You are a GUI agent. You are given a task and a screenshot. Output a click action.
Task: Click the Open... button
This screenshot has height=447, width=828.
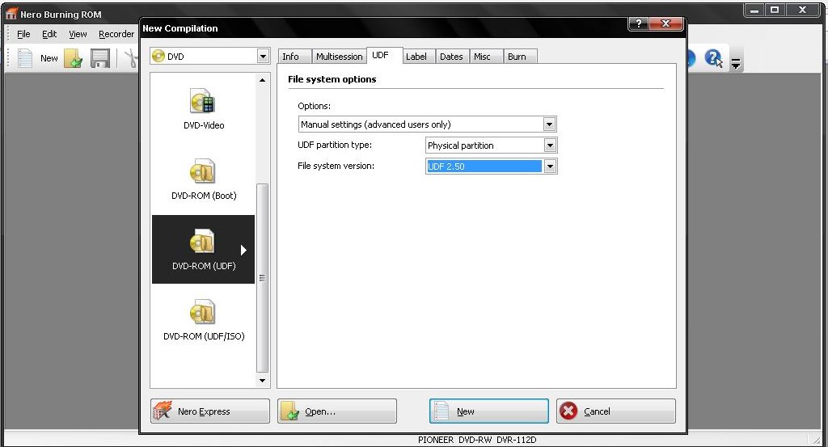[x=337, y=411]
